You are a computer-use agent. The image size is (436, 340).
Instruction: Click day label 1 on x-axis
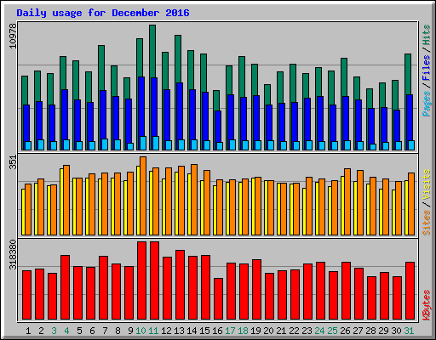[x=28, y=331]
